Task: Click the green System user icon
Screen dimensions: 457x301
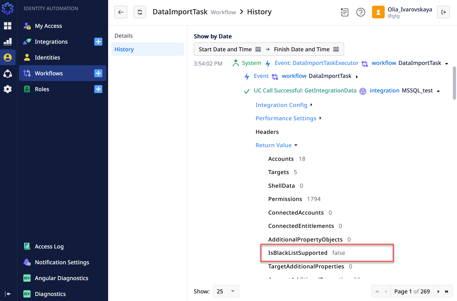Action: (x=236, y=63)
